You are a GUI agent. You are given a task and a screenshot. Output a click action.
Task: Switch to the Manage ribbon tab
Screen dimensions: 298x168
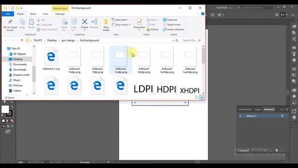(x=60, y=14)
